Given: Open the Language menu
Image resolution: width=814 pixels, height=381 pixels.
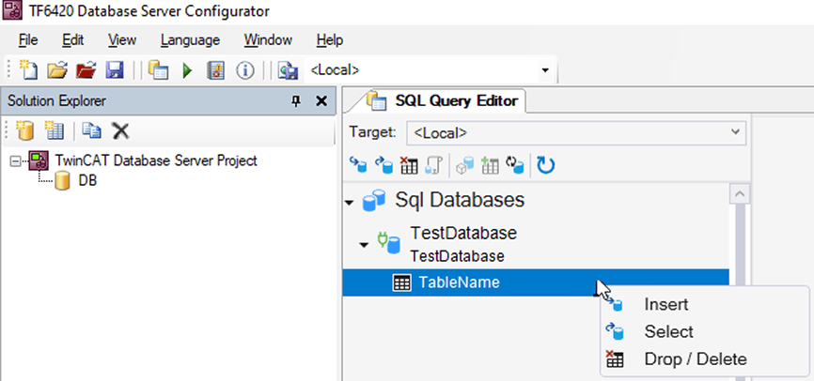Looking at the screenshot, I should (190, 40).
